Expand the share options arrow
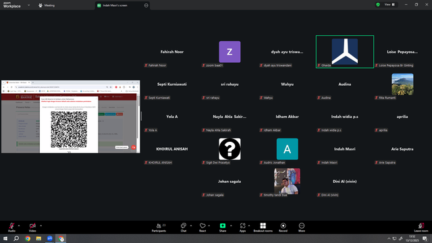The image size is (432, 243). (231, 225)
